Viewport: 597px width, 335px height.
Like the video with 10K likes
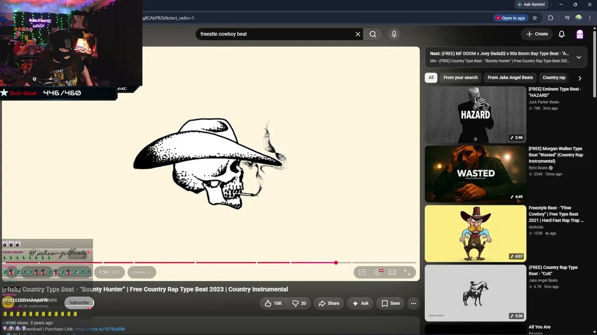pos(273,303)
